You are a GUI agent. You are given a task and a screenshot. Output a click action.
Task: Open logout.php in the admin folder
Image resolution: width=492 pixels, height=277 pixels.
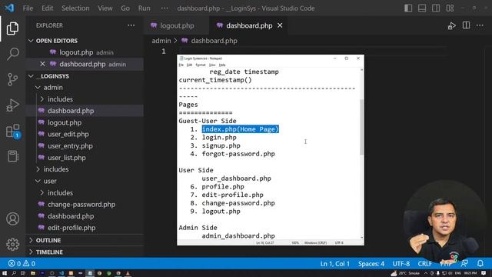point(65,123)
